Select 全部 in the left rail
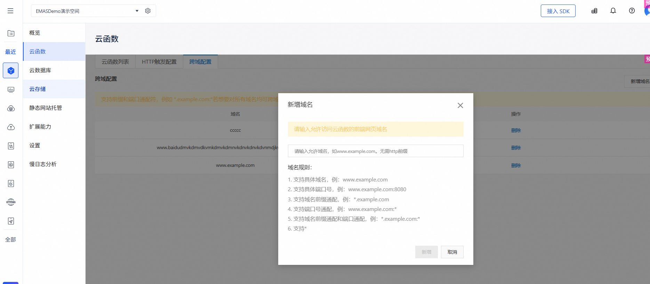This screenshot has height=284, width=650. point(10,240)
